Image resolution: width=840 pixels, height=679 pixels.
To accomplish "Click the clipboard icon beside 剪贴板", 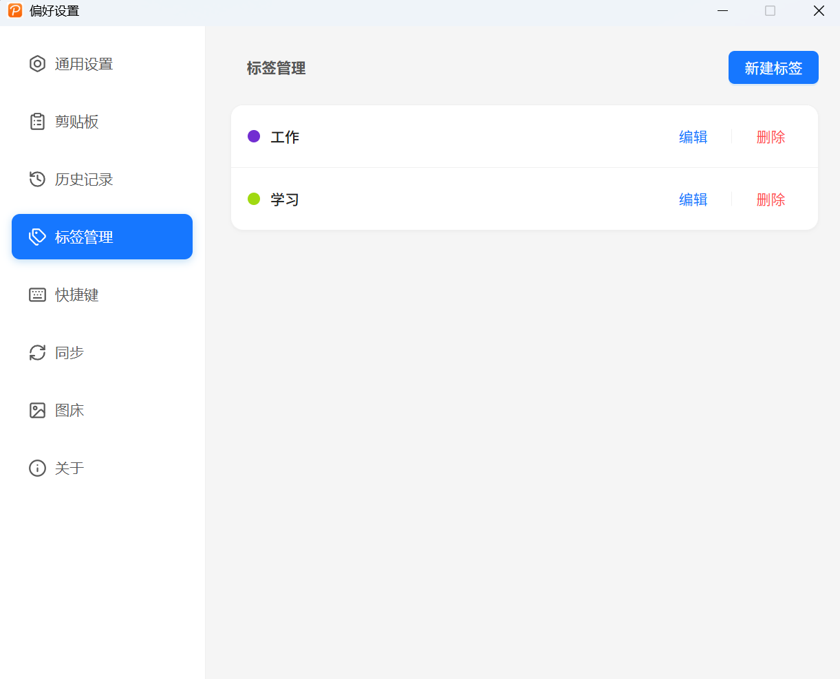I will [x=37, y=122].
